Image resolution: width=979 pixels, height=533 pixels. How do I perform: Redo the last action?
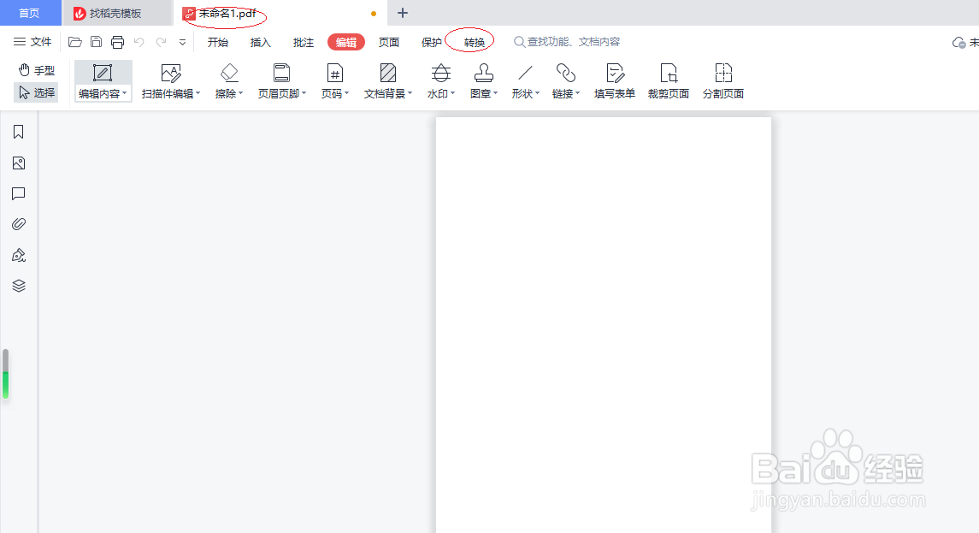(x=161, y=42)
